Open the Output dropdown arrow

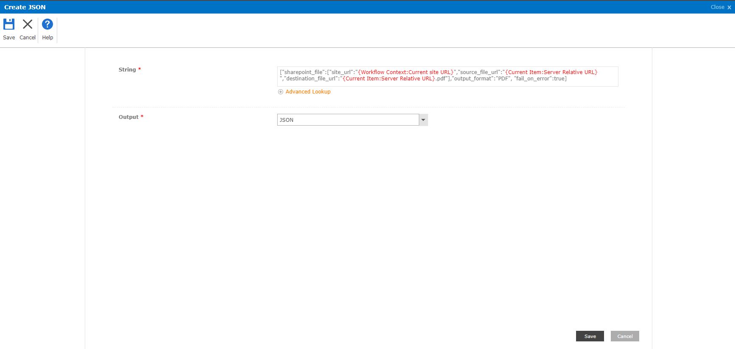click(x=423, y=120)
